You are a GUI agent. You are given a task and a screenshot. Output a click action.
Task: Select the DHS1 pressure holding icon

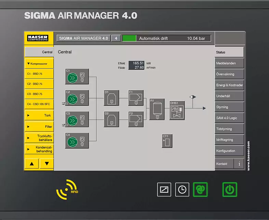point(177,110)
